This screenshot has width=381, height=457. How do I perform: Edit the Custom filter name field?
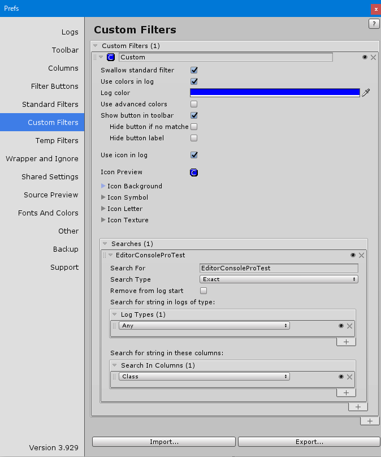226,57
